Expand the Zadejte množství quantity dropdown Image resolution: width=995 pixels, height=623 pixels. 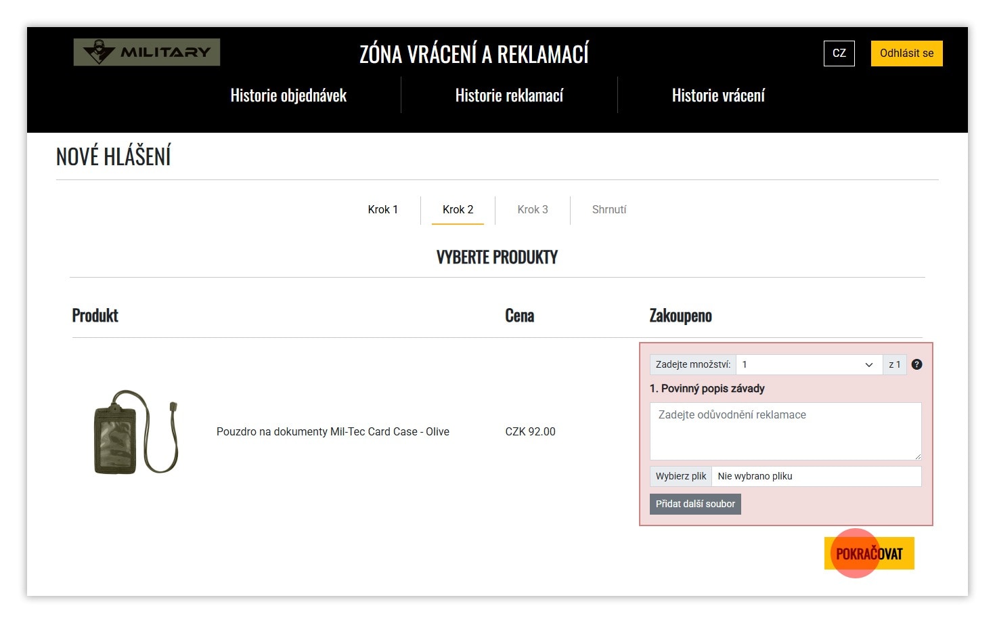tap(808, 364)
